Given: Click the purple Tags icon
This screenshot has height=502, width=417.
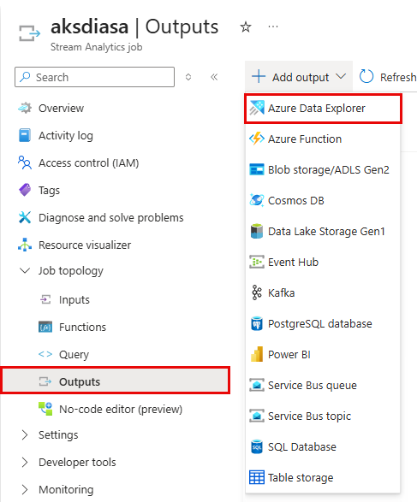Looking at the screenshot, I should click(x=25, y=190).
